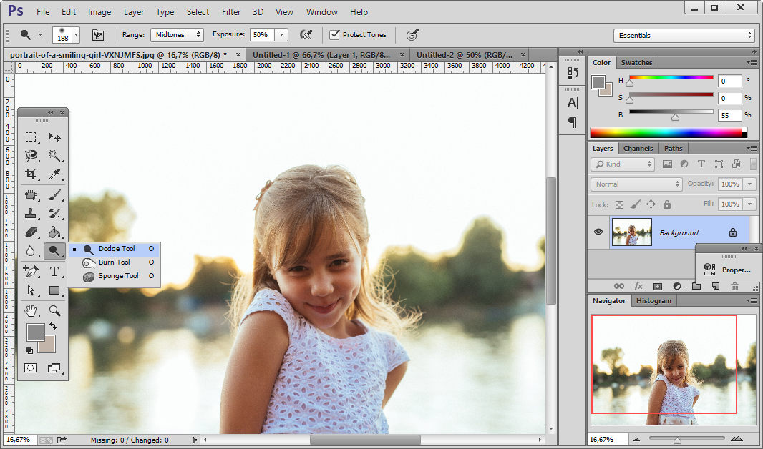Select the Crop tool
Viewport: 763px width, 449px height.
pos(31,174)
